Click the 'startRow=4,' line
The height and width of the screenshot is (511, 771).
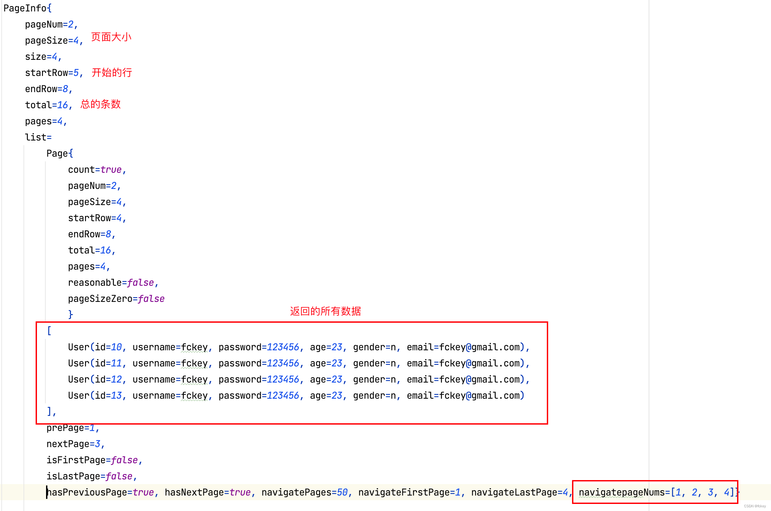point(97,218)
